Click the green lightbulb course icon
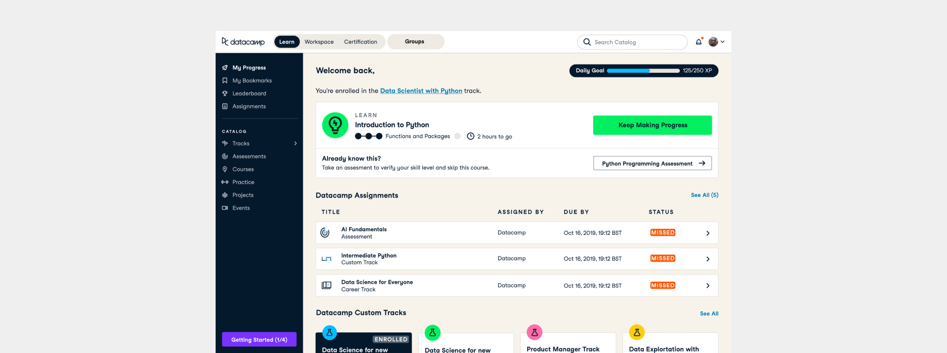The width and height of the screenshot is (947, 353). [x=335, y=125]
